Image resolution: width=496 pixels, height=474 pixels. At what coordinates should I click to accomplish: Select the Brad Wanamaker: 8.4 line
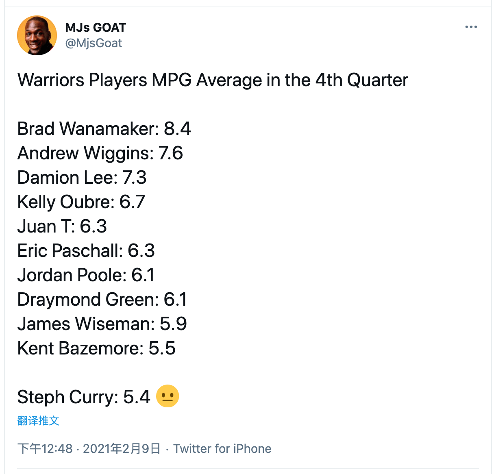tap(104, 129)
